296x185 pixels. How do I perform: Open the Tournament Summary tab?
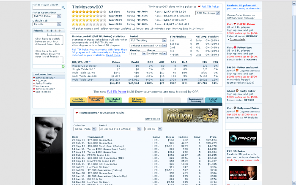[x=196, y=100]
